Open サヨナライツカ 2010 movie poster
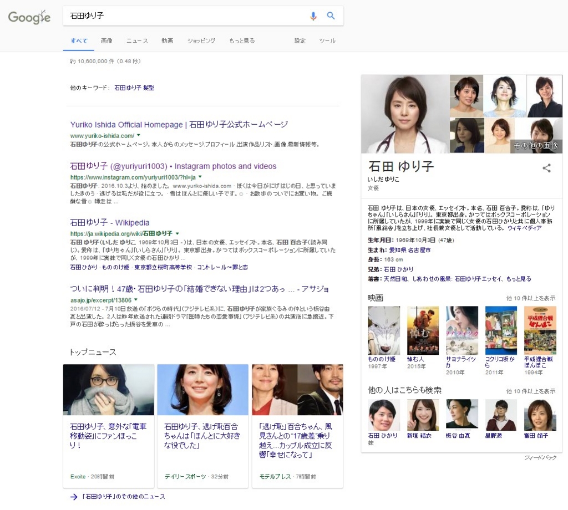This screenshot has height=510, width=568. coord(462,330)
